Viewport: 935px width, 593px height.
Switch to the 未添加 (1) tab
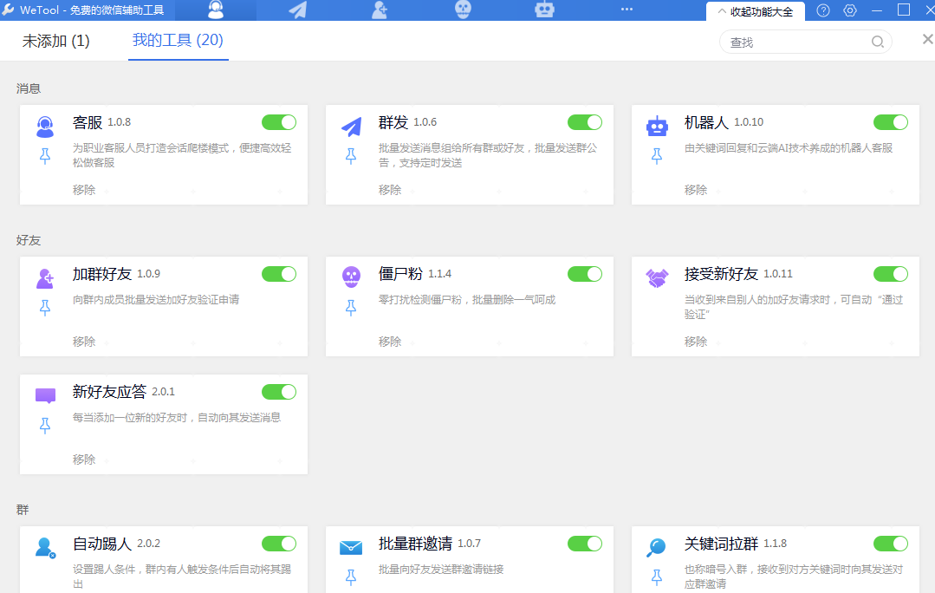point(55,41)
